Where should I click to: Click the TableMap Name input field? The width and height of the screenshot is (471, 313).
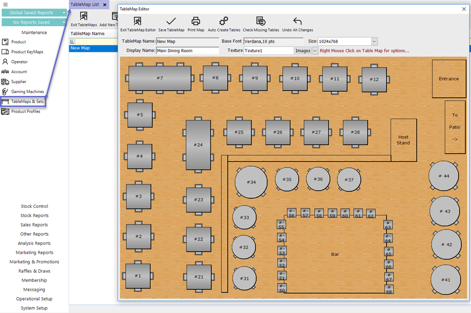pyautogui.click(x=187, y=42)
